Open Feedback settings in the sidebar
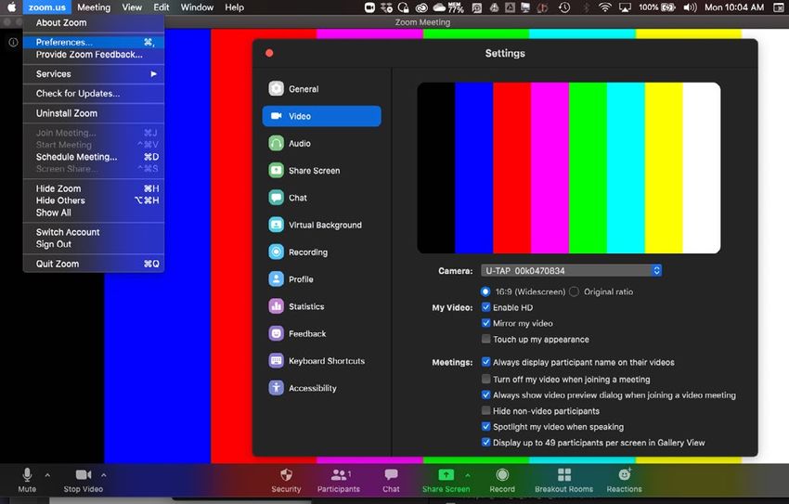Screen dimensions: 789x504 (x=297, y=333)
